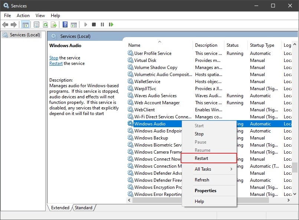Viewport: 299px width, 220px height.
Task: Switch to the Standard tab
Action: (83, 208)
